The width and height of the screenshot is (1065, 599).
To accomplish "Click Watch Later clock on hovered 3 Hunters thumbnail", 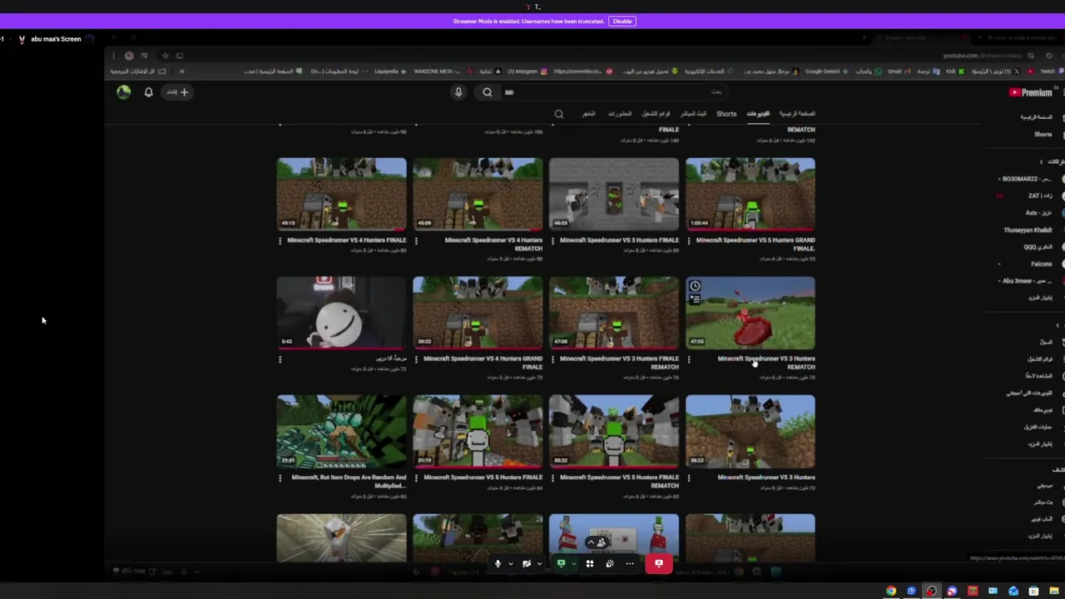I will click(695, 286).
